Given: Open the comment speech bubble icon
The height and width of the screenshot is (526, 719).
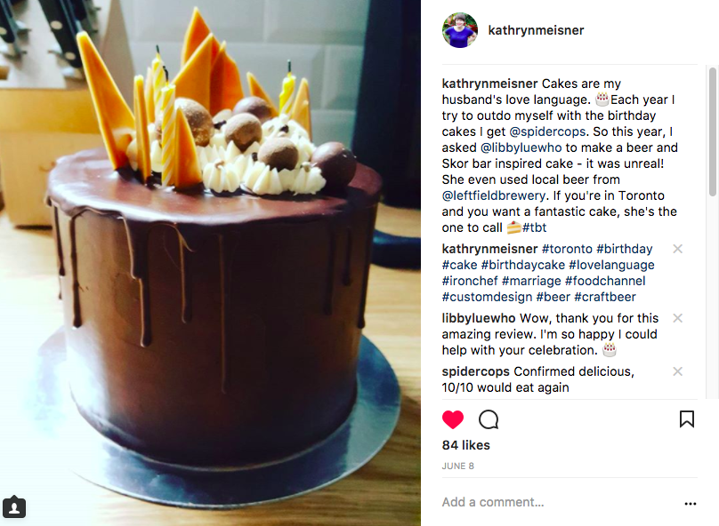Looking at the screenshot, I should [489, 419].
